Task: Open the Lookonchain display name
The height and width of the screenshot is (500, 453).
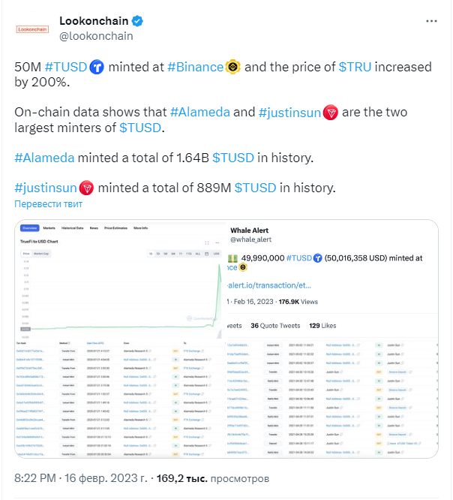Action: (94, 21)
